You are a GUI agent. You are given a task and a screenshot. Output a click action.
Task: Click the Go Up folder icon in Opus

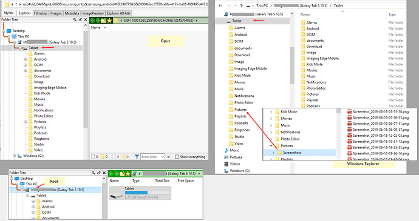coord(103,20)
